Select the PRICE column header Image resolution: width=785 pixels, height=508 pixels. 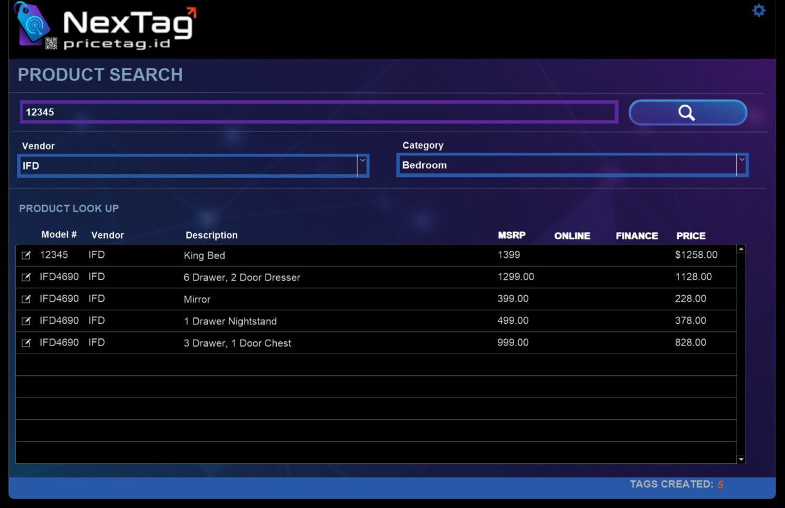click(x=691, y=236)
